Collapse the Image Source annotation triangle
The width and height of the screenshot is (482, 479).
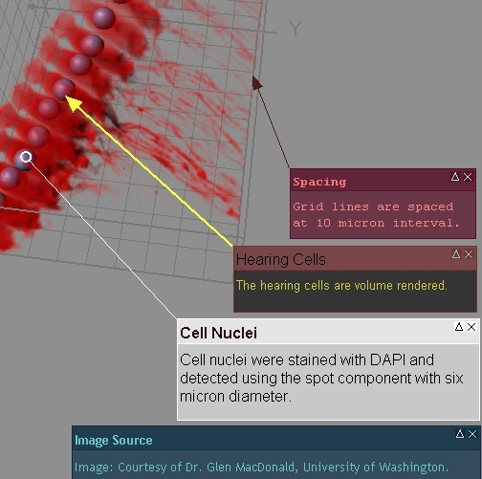pos(460,434)
